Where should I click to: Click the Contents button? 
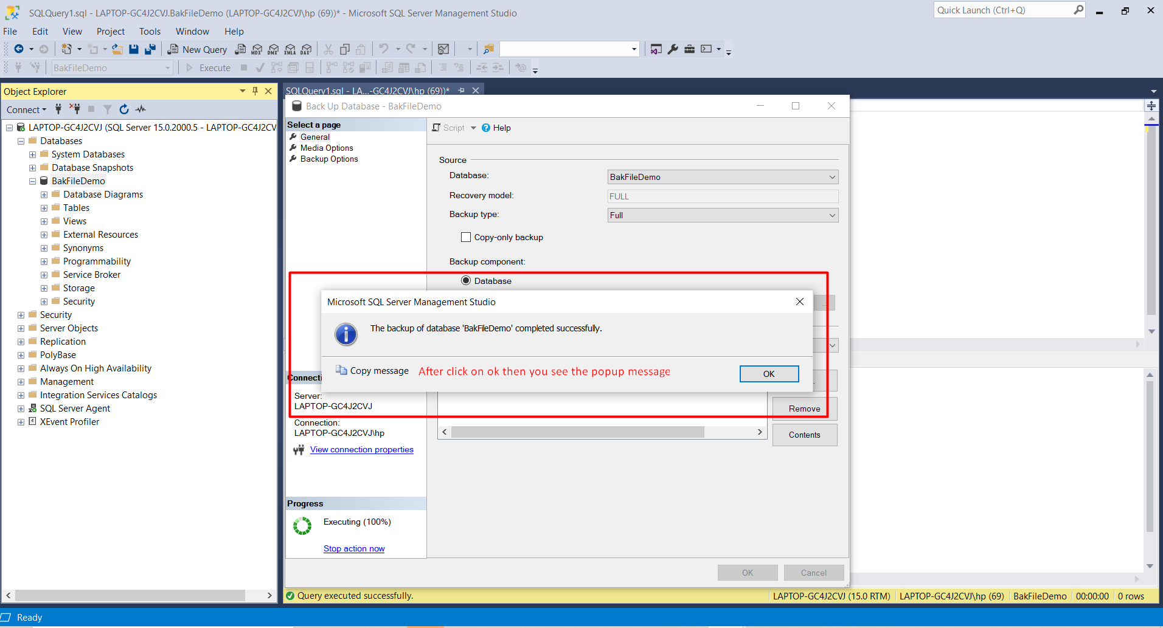pyautogui.click(x=804, y=435)
